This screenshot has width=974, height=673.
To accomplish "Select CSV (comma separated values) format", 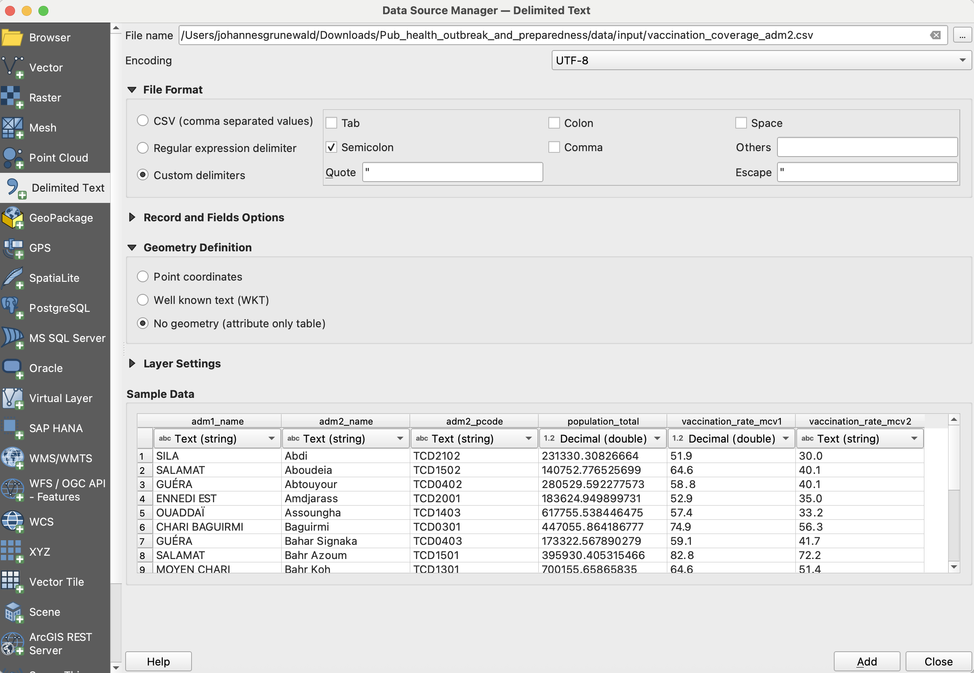I will 142,121.
